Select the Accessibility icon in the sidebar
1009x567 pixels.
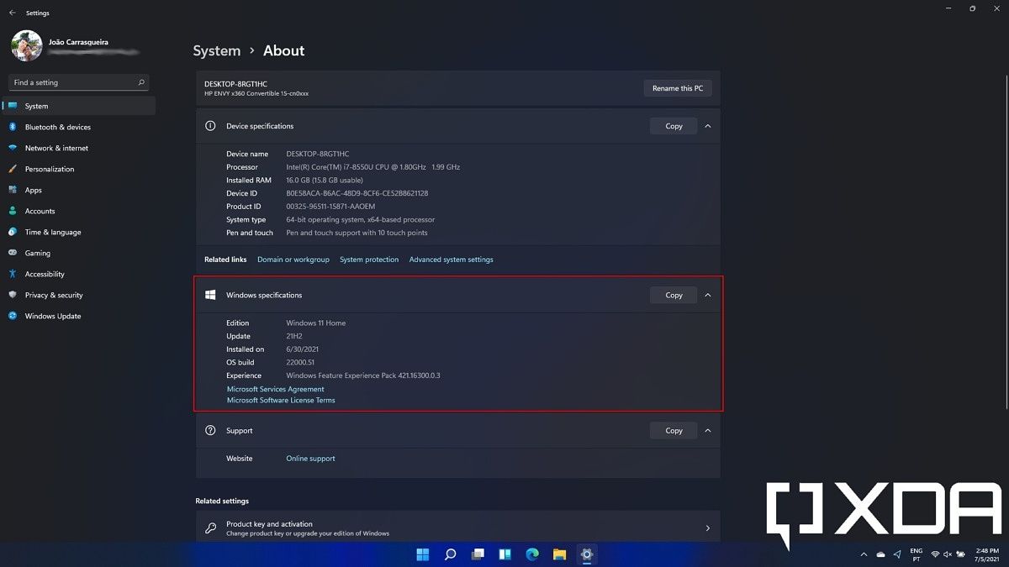coord(11,274)
